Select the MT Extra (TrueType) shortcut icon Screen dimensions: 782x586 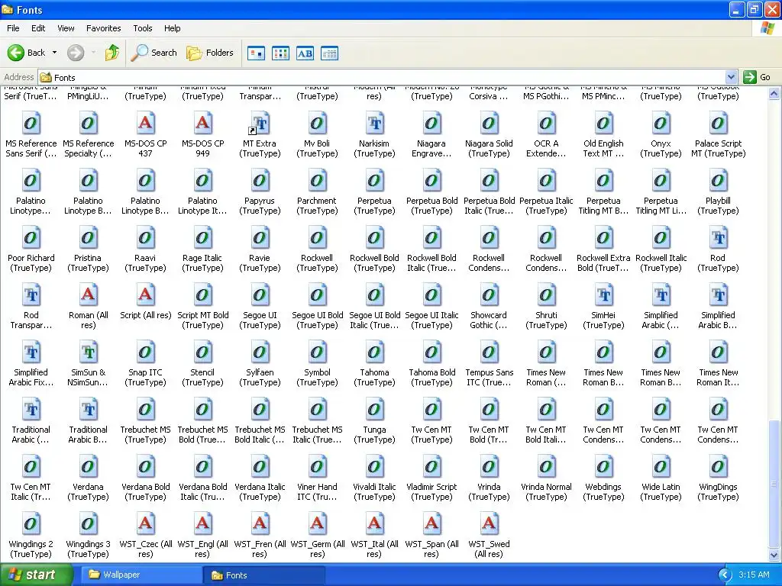pyautogui.click(x=260, y=123)
